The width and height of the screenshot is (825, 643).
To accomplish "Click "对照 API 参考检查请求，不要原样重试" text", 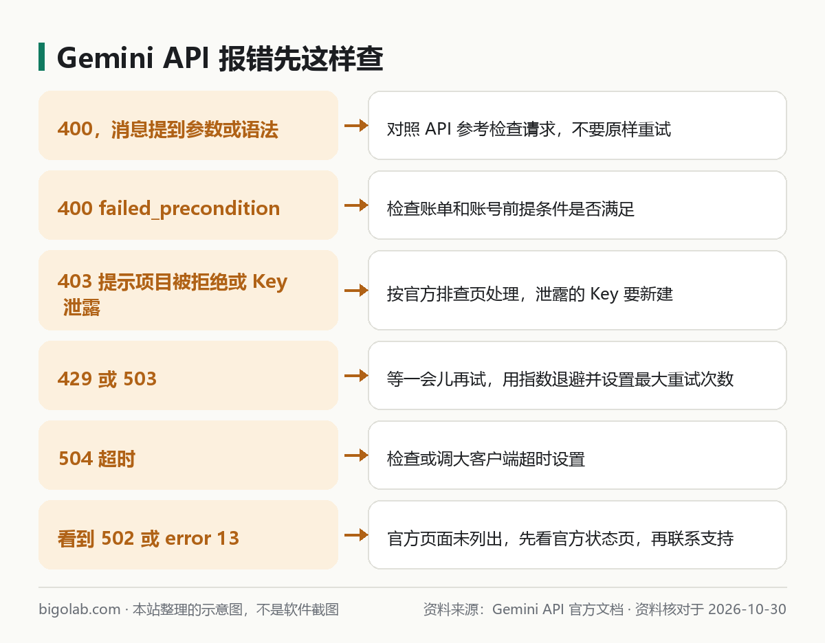I will point(529,128).
